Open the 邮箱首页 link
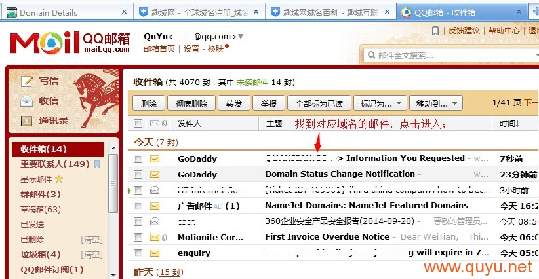 (159, 48)
